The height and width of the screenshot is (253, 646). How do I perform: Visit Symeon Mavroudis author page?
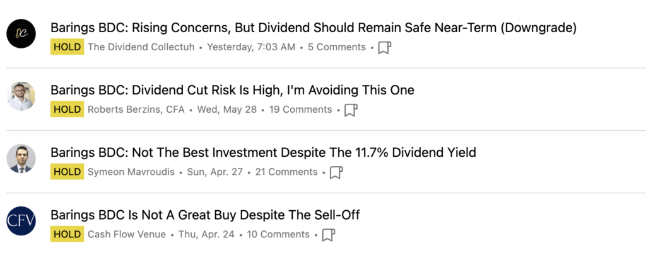pyautogui.click(x=131, y=172)
